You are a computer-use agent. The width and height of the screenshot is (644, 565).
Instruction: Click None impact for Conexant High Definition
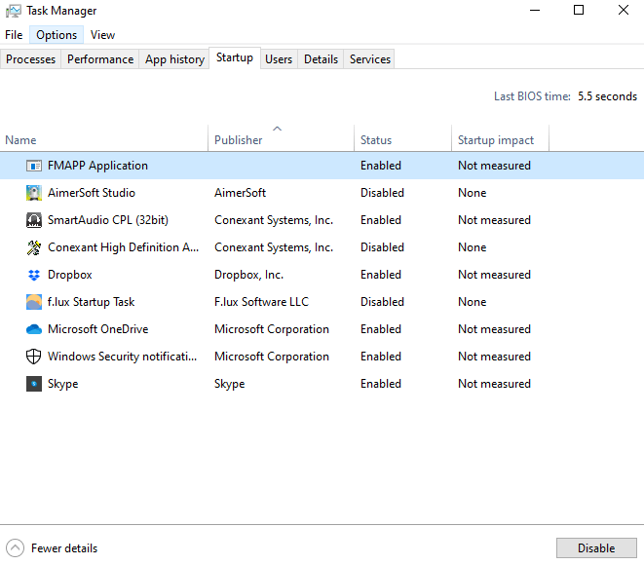[472, 247]
